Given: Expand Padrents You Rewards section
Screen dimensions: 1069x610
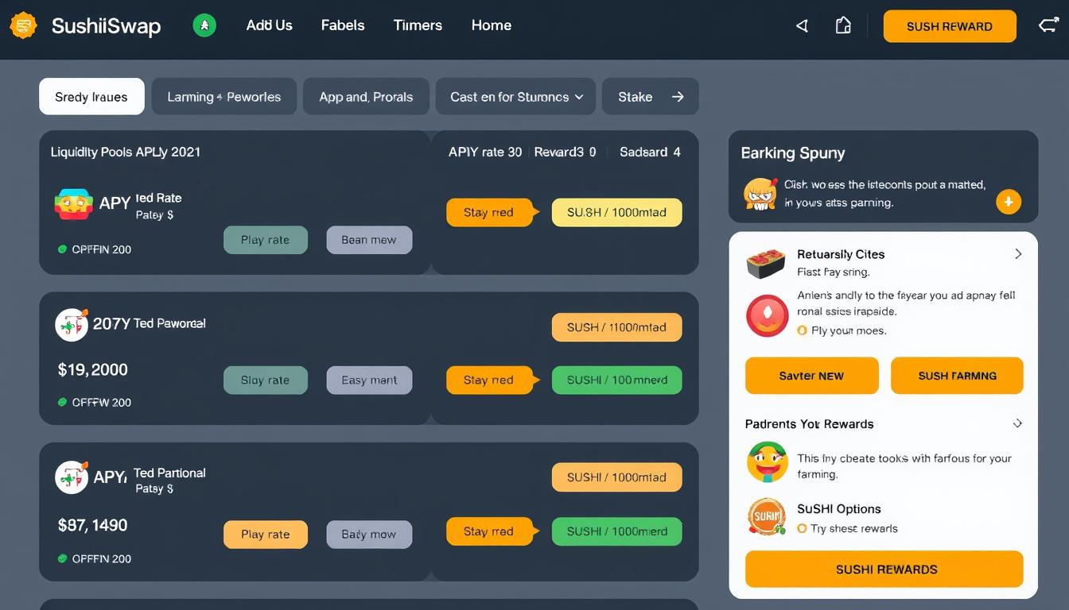Looking at the screenshot, I should tap(1017, 423).
